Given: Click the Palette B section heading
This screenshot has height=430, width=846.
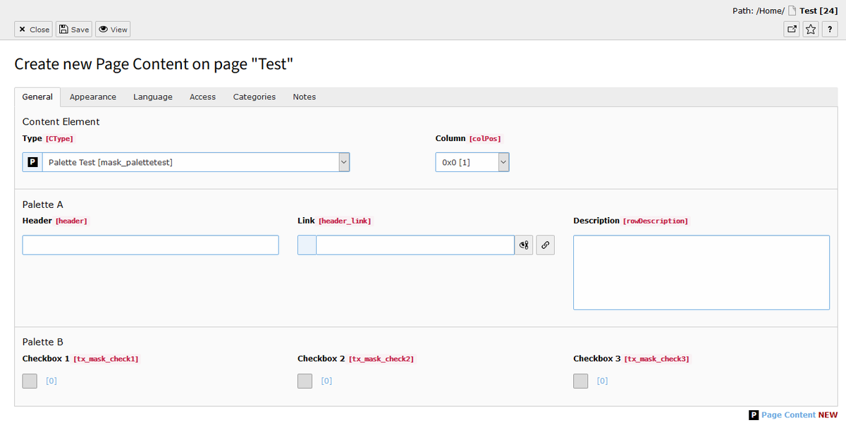Looking at the screenshot, I should click(x=43, y=342).
